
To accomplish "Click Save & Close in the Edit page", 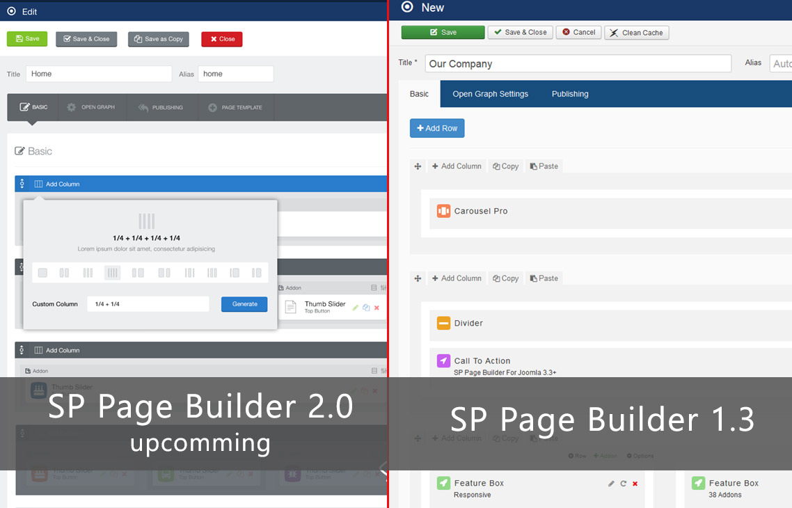I will pyautogui.click(x=86, y=39).
